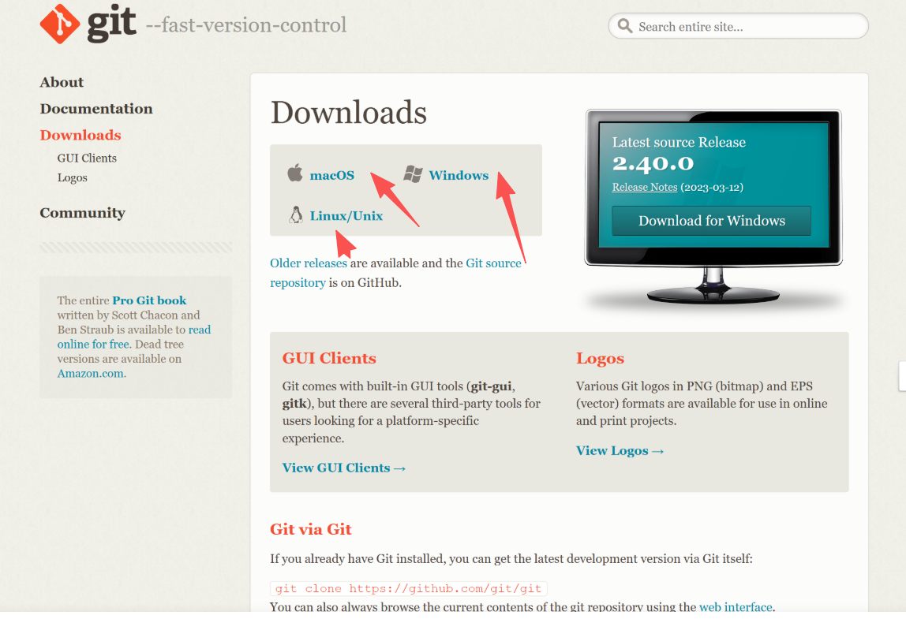Choose the Windows download link
Screen dimensions: 906x619
[x=459, y=175]
